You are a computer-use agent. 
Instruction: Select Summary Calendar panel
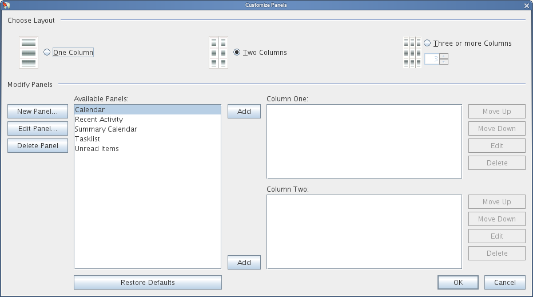pos(148,129)
